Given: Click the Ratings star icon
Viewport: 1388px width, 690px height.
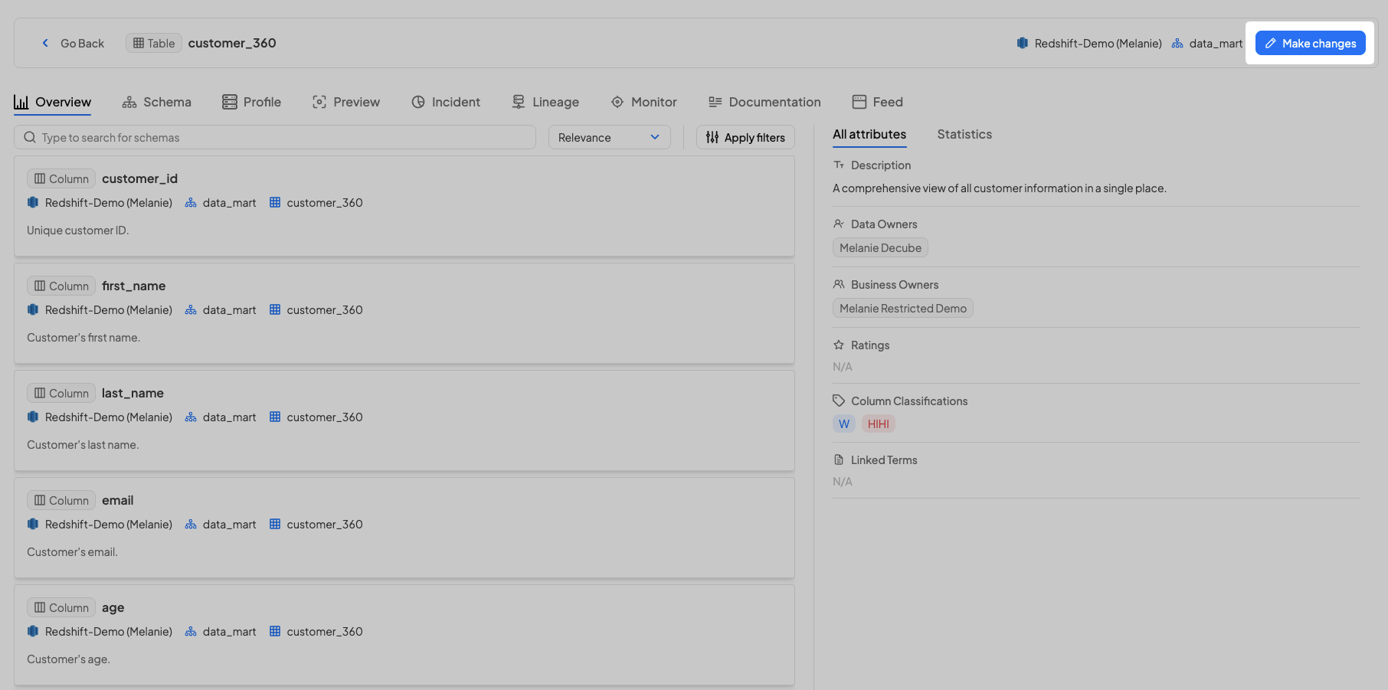Looking at the screenshot, I should tap(839, 345).
